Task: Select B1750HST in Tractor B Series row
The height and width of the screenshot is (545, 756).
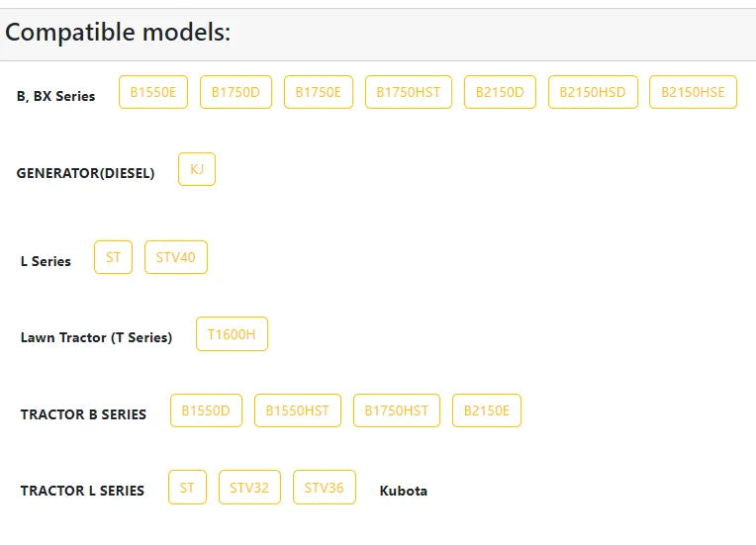Action: [x=397, y=410]
